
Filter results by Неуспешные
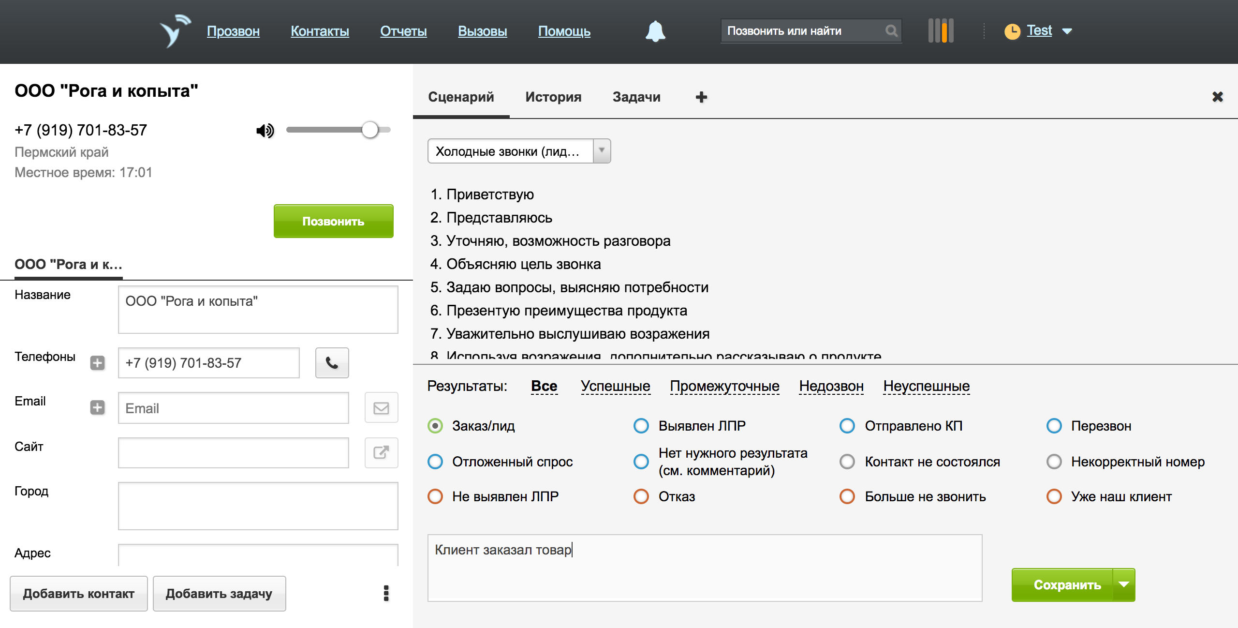[x=926, y=386]
